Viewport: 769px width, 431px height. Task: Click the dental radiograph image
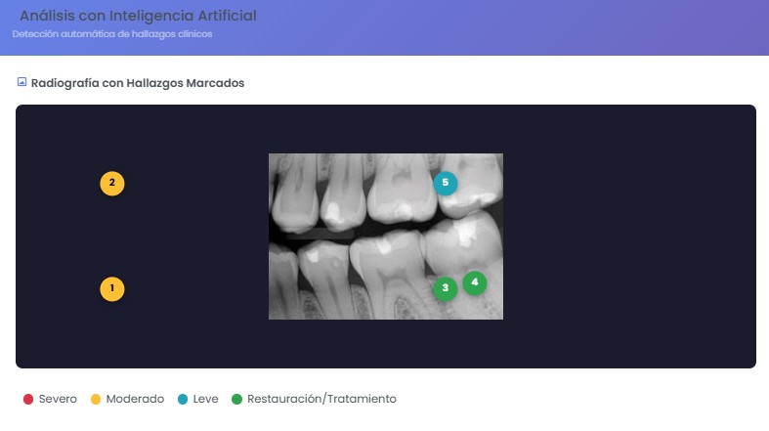click(386, 237)
